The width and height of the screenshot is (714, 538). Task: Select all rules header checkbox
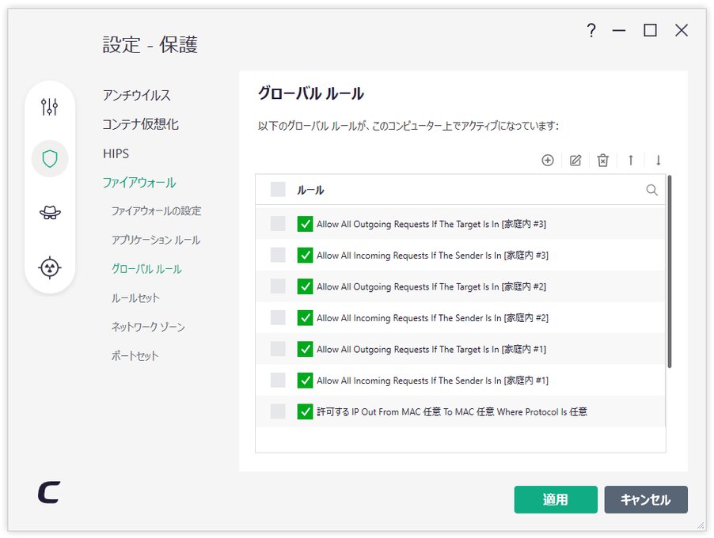[x=278, y=189]
